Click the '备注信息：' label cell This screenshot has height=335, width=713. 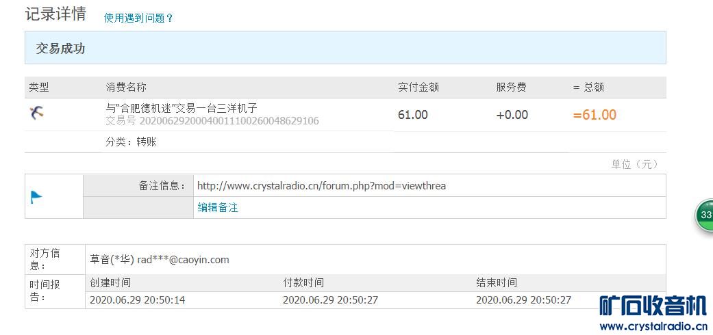point(138,185)
